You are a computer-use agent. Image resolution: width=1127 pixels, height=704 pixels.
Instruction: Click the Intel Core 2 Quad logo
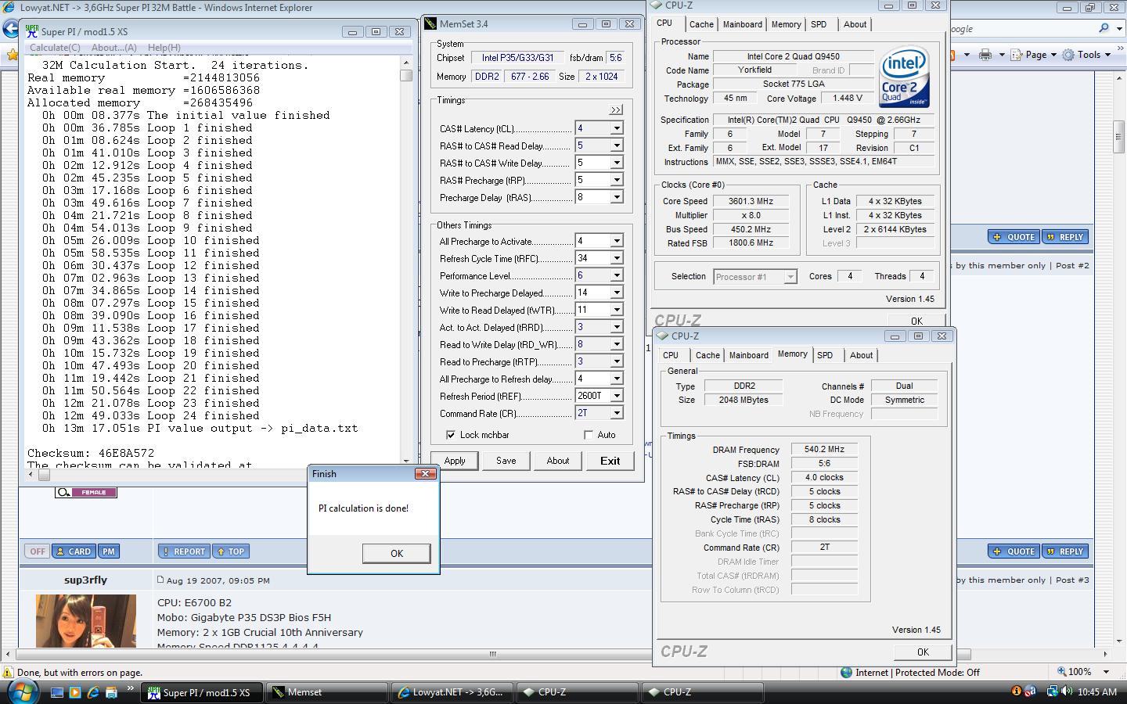click(x=905, y=77)
